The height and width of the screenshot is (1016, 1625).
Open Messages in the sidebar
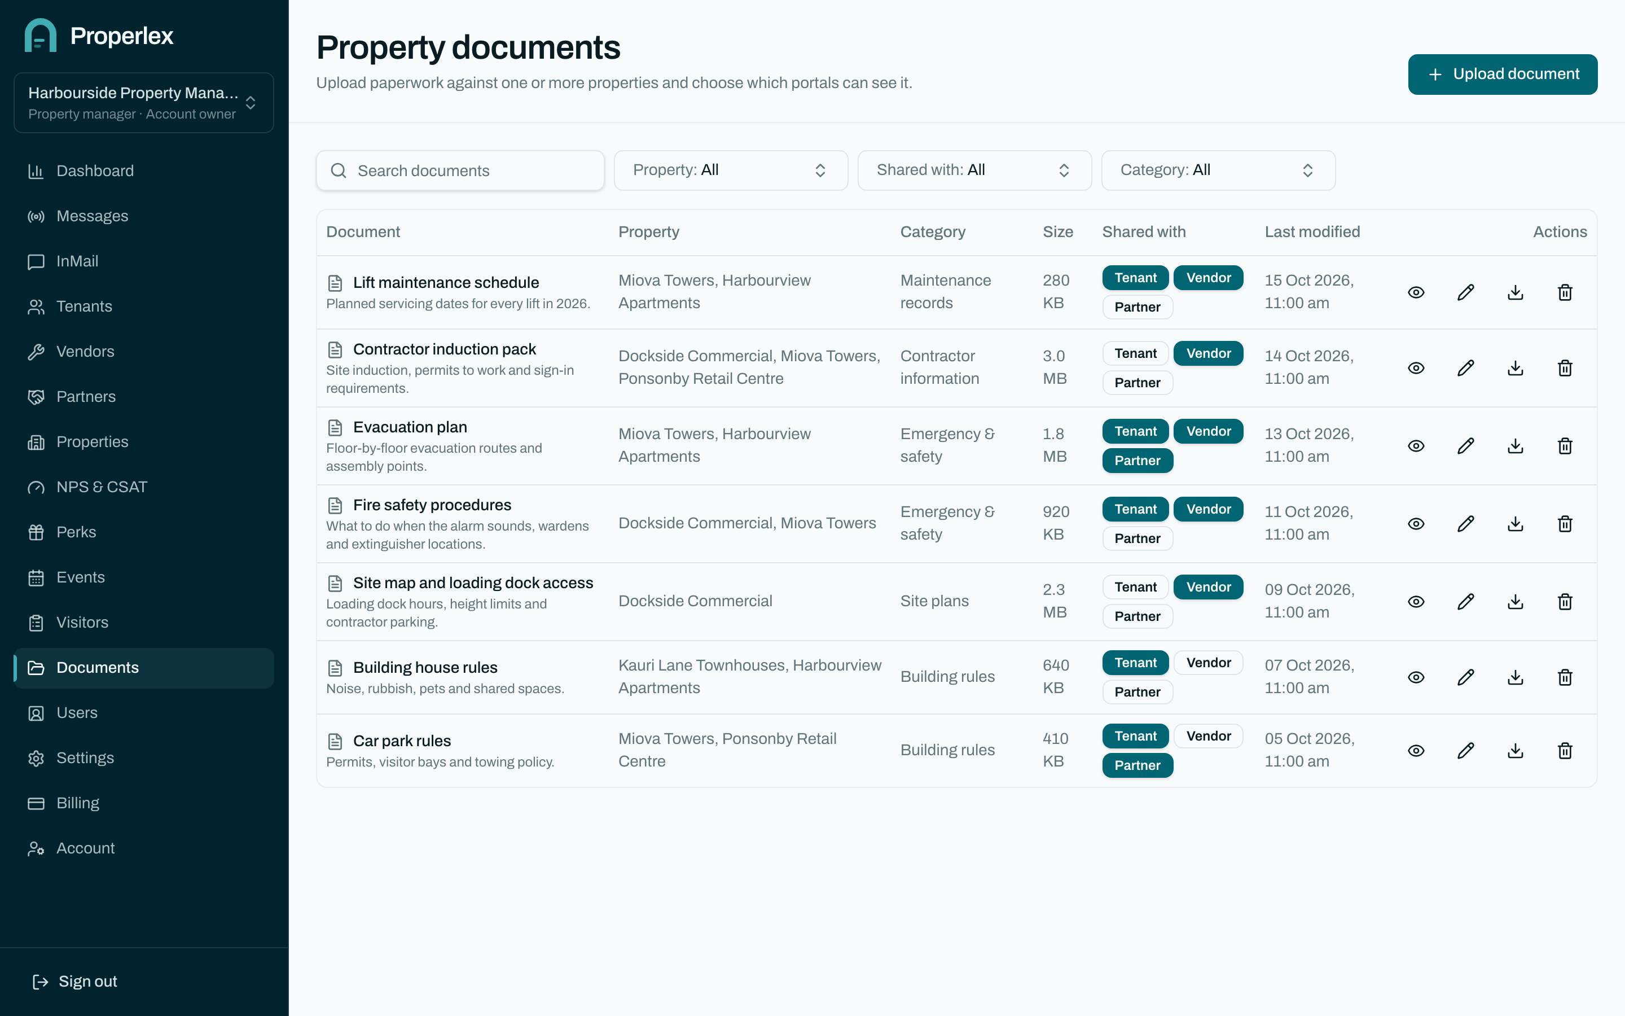144,216
